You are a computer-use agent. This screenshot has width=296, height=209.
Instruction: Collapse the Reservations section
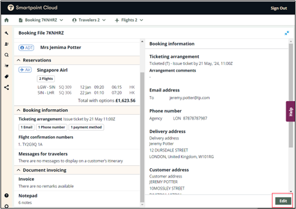pos(19,60)
